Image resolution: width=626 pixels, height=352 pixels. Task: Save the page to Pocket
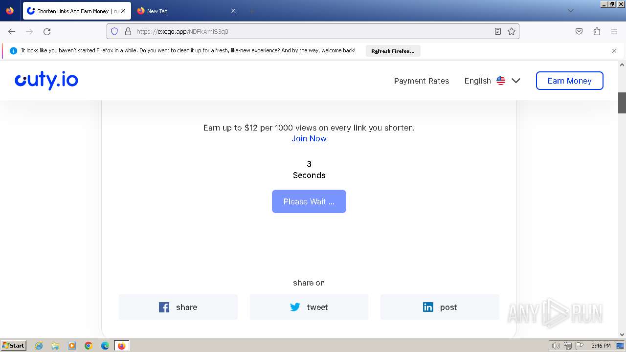pos(579,31)
